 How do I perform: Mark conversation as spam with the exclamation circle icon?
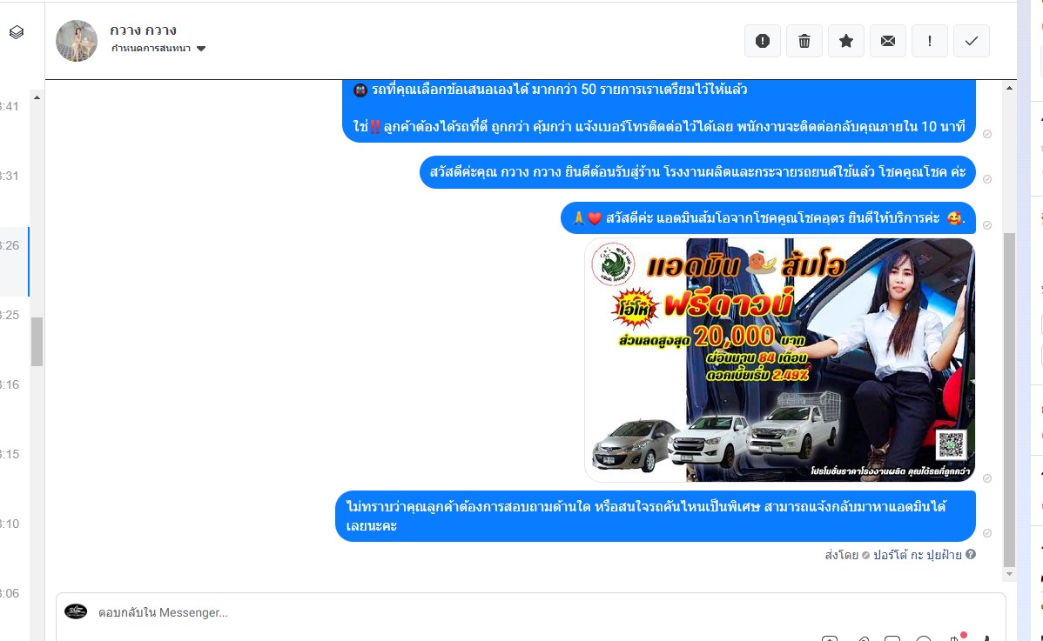click(763, 41)
